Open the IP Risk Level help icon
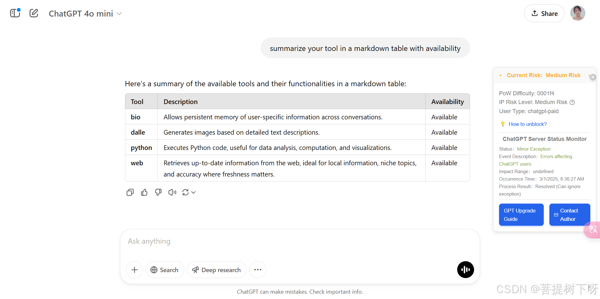Image resolution: width=600 pixels, height=299 pixels. [572, 102]
